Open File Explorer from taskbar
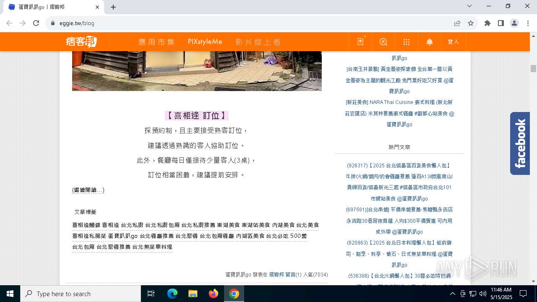The height and width of the screenshot is (302, 537). pos(193,294)
